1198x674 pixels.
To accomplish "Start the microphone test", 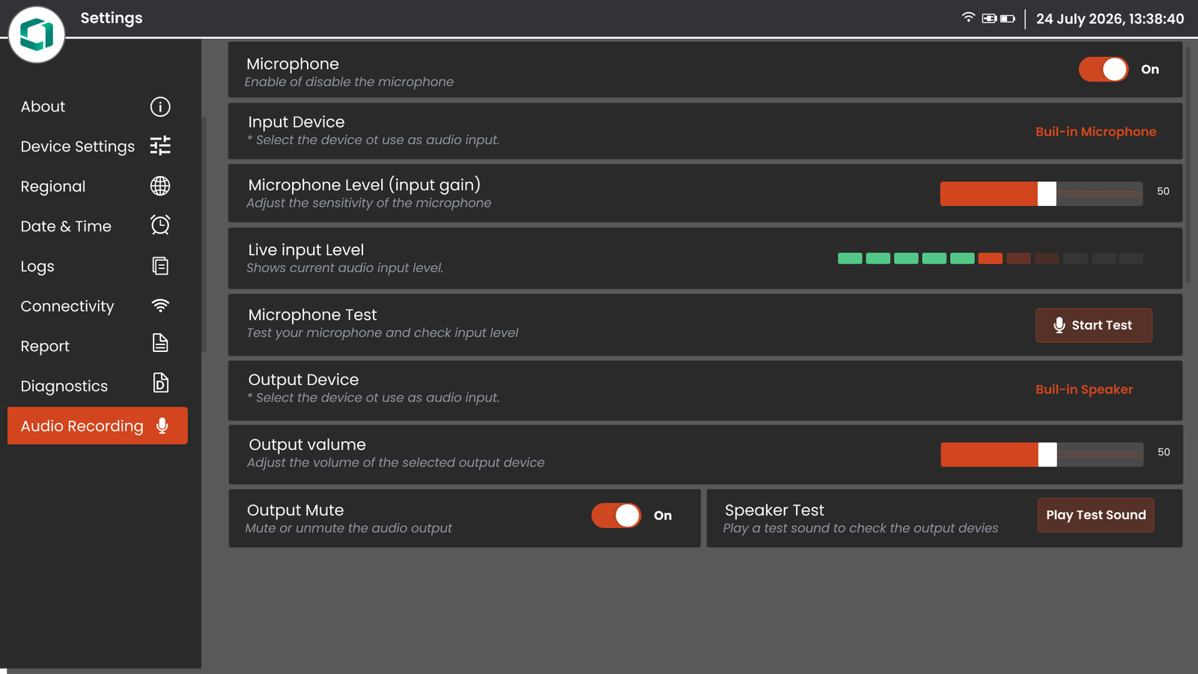I will 1094,325.
